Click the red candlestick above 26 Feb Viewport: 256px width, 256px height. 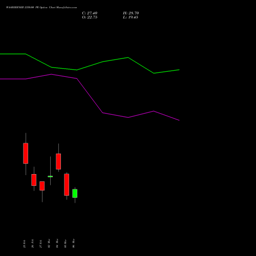pyautogui.click(x=34, y=180)
